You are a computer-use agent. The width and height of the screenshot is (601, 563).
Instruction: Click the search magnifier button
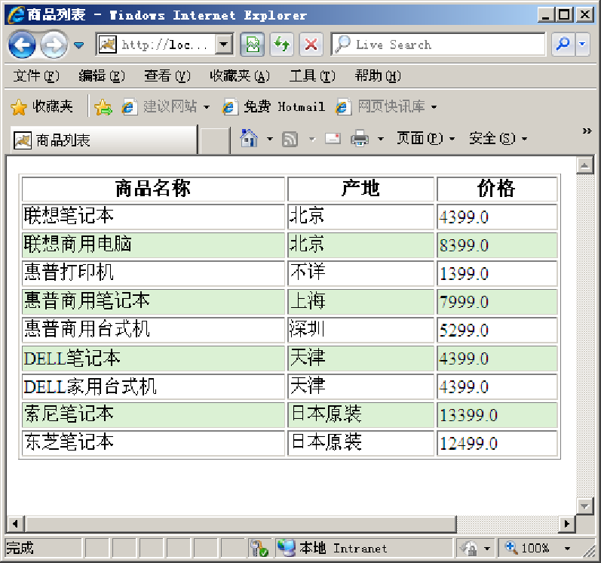(x=563, y=45)
